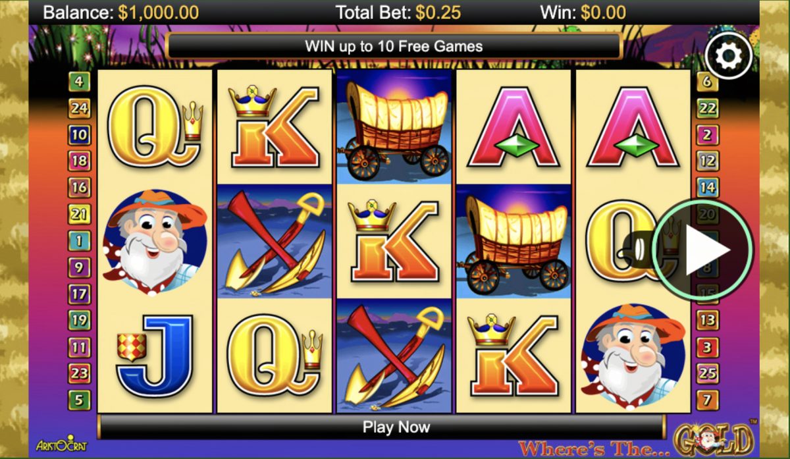The image size is (790, 459).
Task: Select payline number 4 marker
Action: click(79, 82)
